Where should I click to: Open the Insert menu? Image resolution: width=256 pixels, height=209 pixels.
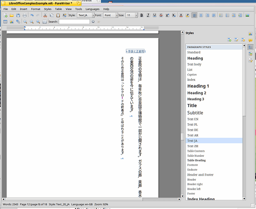click(23, 9)
